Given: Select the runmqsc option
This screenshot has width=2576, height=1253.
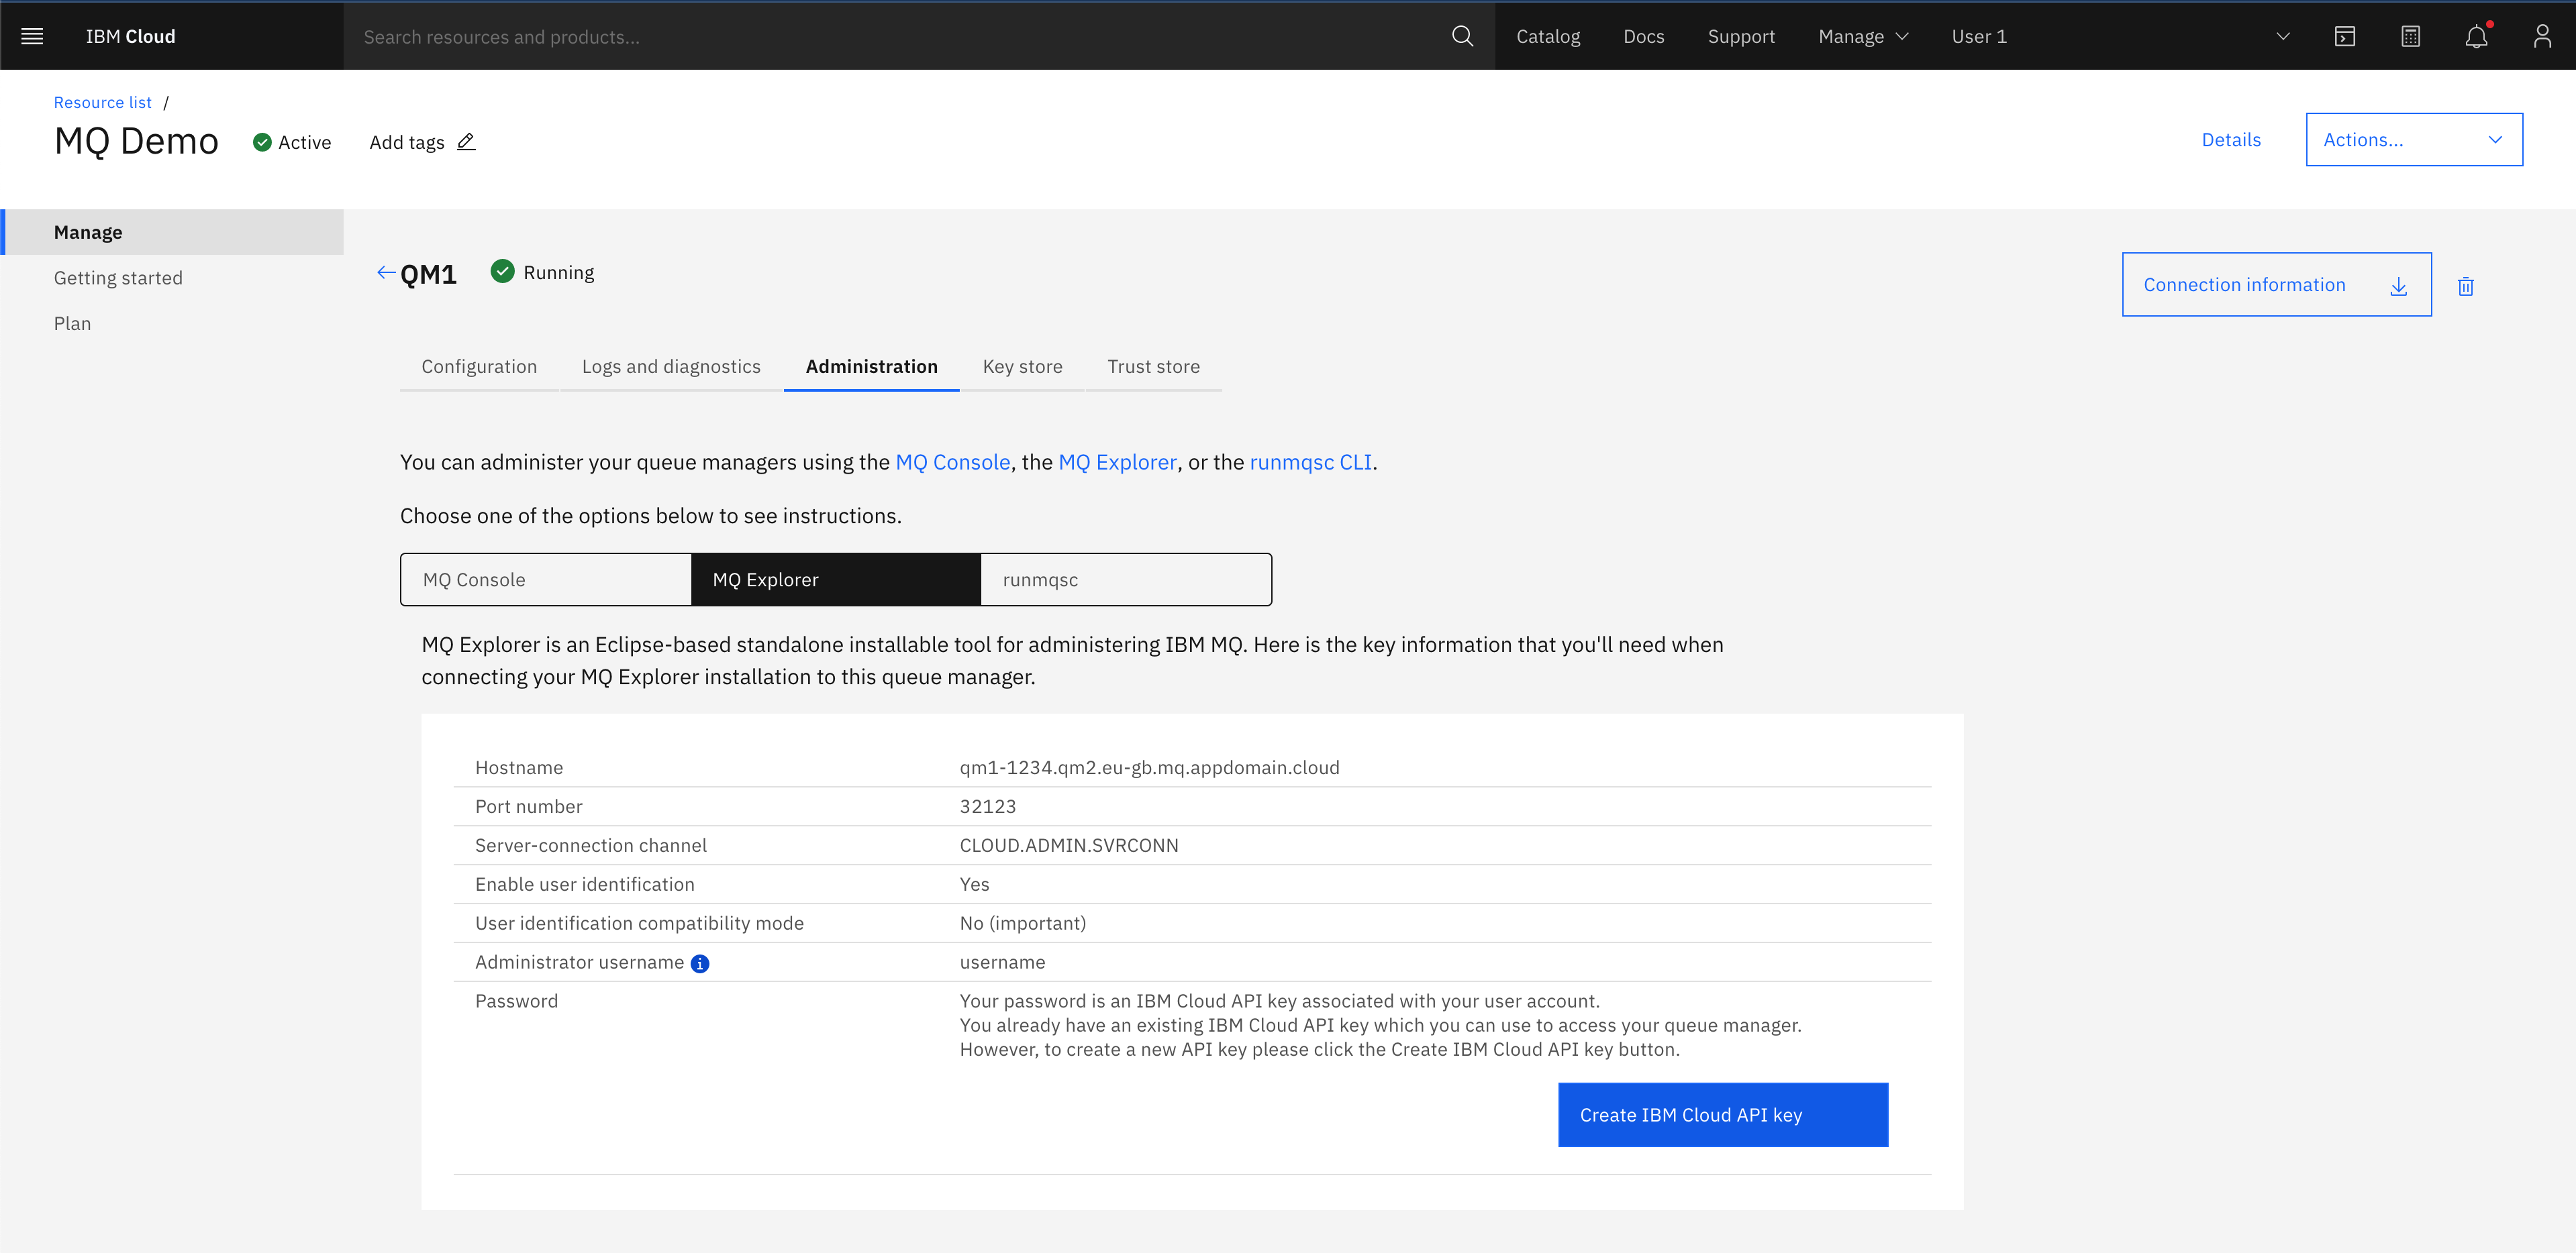Looking at the screenshot, I should [x=1126, y=580].
